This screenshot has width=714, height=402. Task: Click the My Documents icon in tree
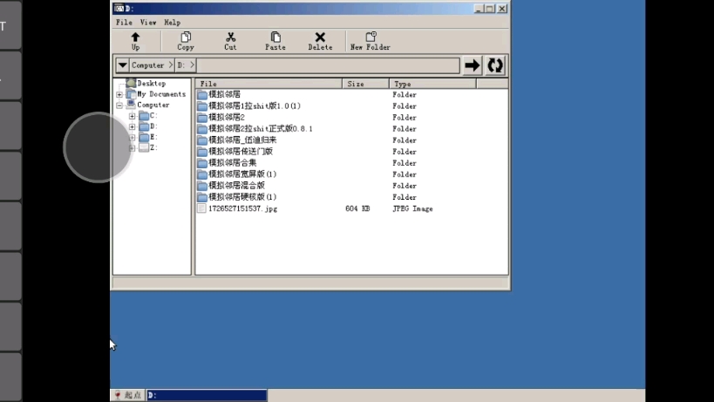pyautogui.click(x=131, y=94)
